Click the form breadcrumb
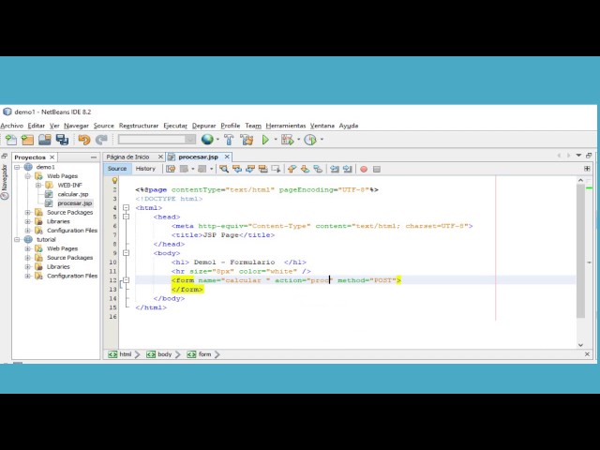This screenshot has width=600, height=450. point(200,354)
